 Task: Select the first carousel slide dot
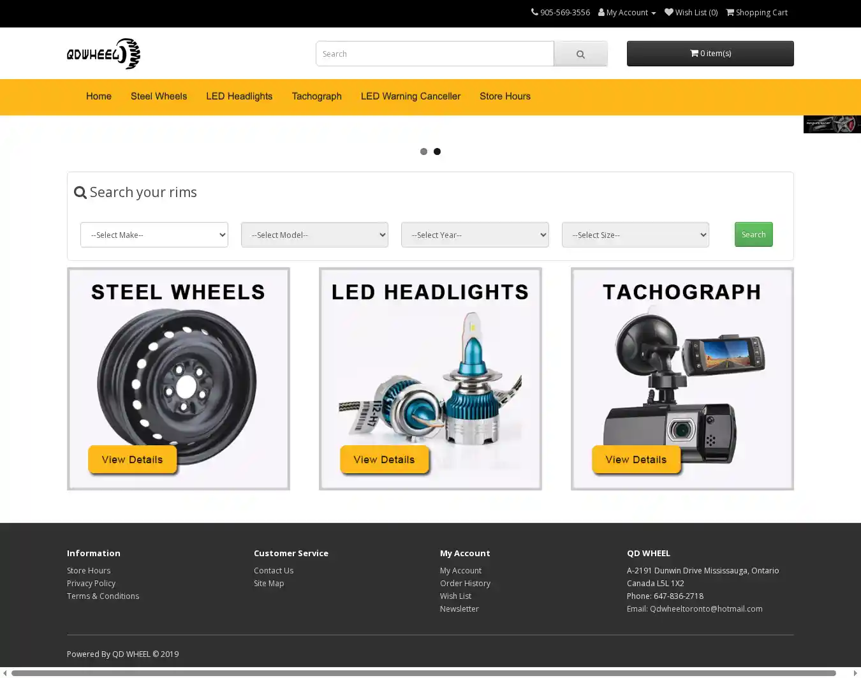coord(423,152)
